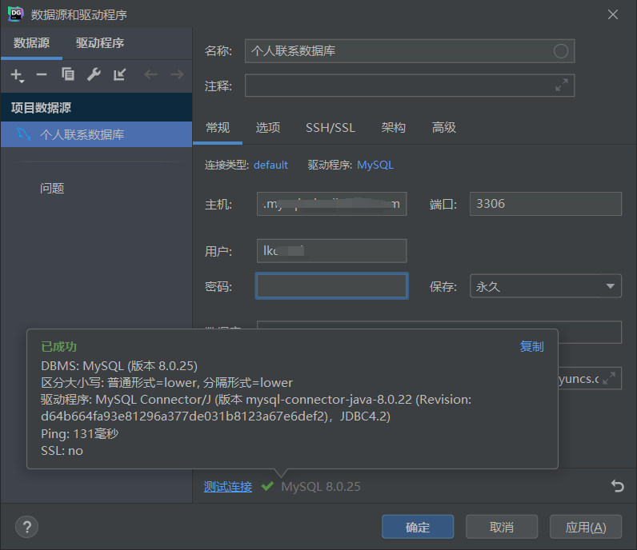Open the 架构 settings tab
This screenshot has height=550, width=637.
click(x=393, y=128)
